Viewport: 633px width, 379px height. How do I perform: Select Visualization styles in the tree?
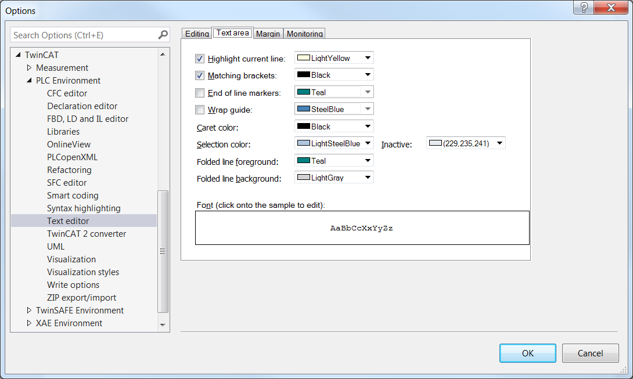[83, 272]
